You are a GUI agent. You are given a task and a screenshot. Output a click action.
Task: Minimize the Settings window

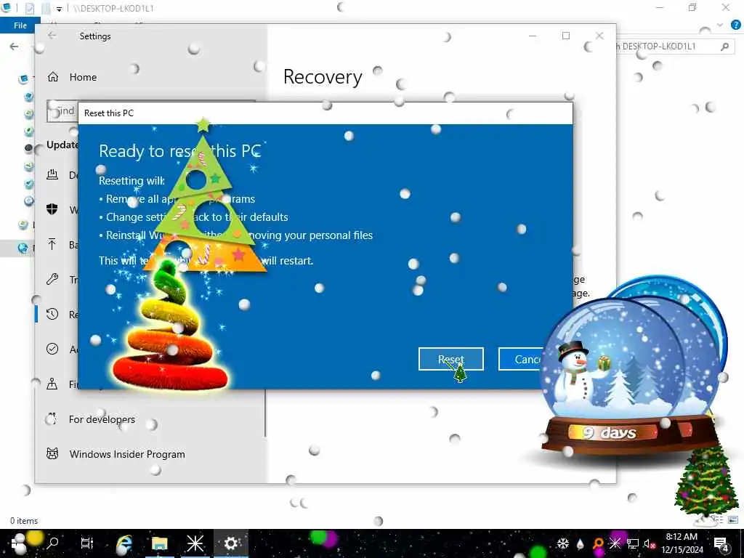tap(533, 36)
